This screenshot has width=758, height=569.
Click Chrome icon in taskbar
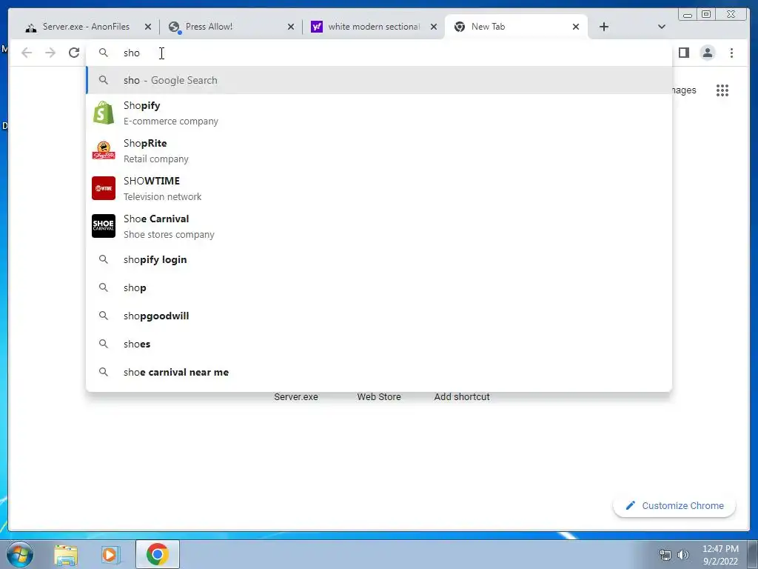(157, 554)
